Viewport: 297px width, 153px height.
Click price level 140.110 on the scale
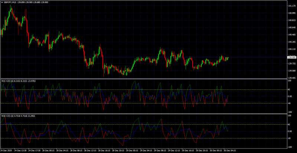click(x=292, y=49)
